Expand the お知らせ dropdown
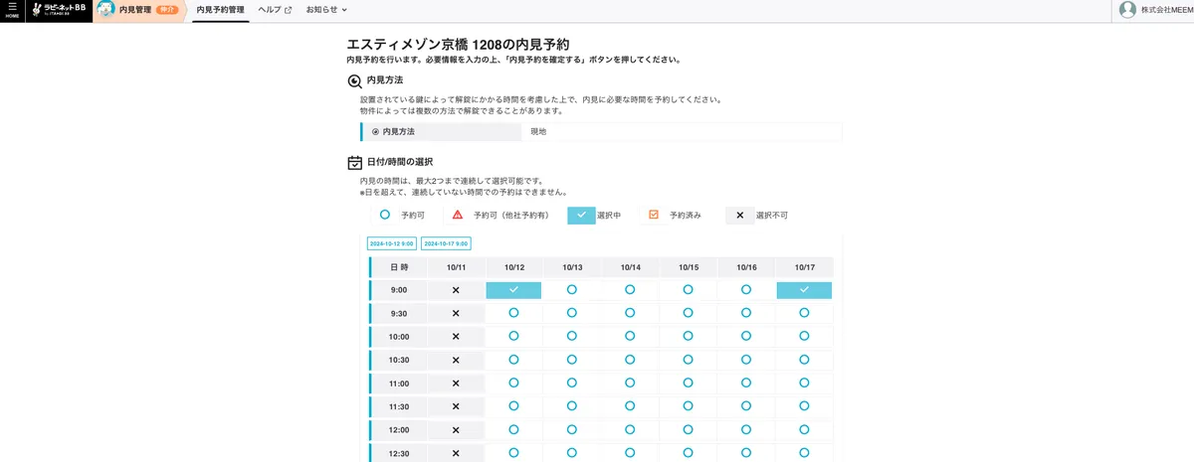This screenshot has height=462, width=1194. pyautogui.click(x=326, y=10)
